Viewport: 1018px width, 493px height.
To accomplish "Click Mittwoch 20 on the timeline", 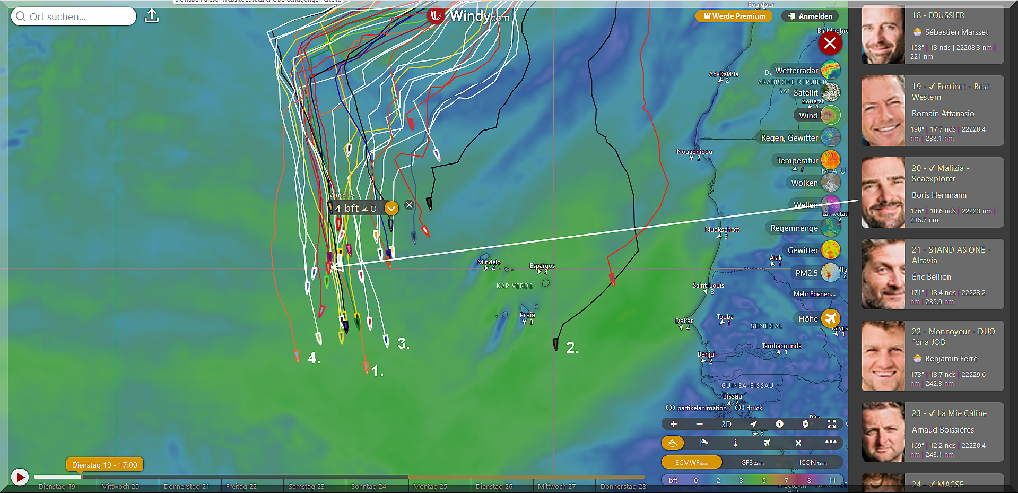I will point(120,486).
